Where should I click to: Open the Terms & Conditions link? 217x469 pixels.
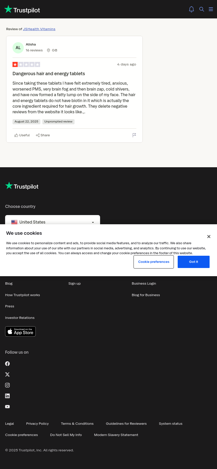pyautogui.click(x=77, y=424)
